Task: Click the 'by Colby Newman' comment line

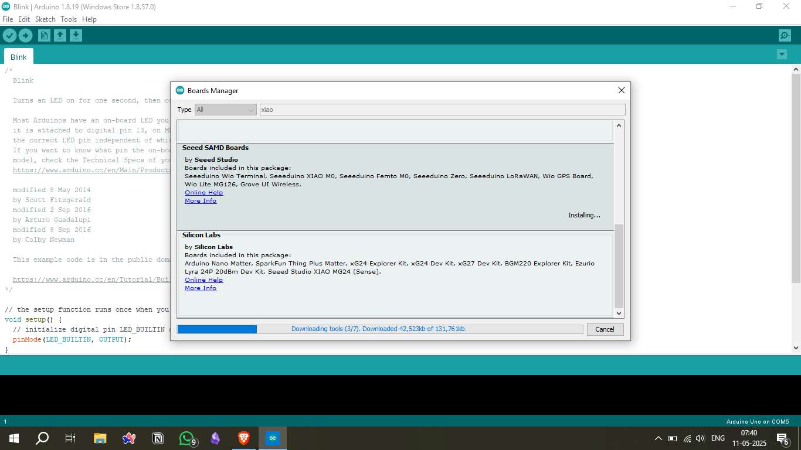Action: coord(43,240)
